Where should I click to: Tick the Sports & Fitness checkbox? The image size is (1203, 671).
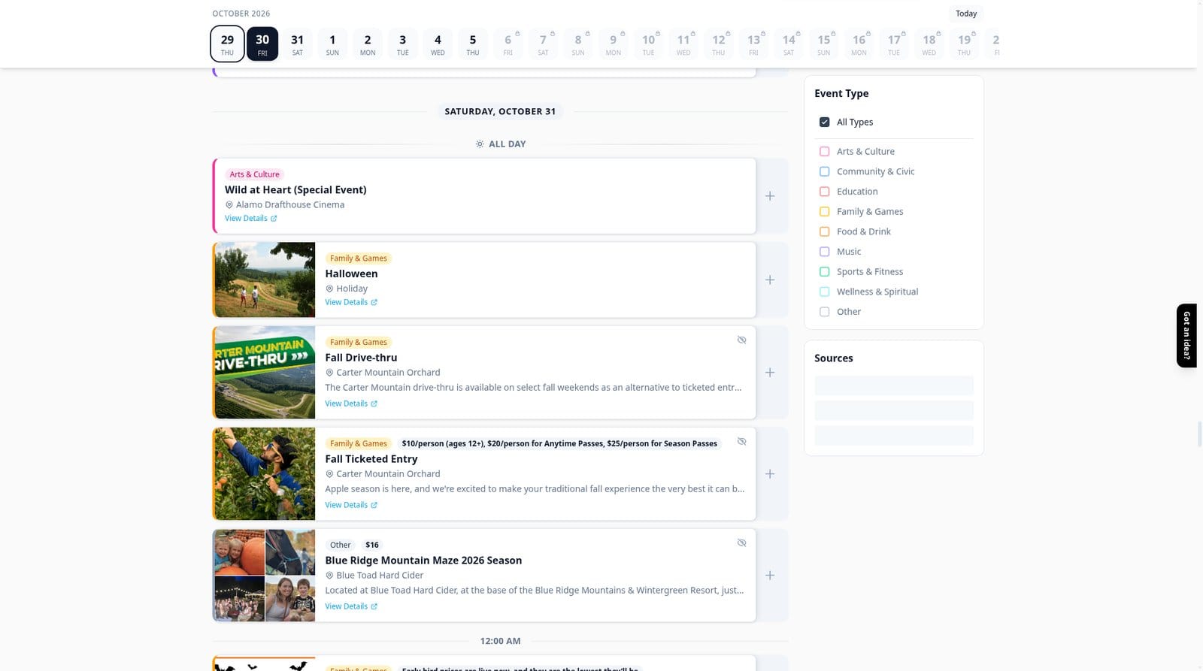coord(824,271)
